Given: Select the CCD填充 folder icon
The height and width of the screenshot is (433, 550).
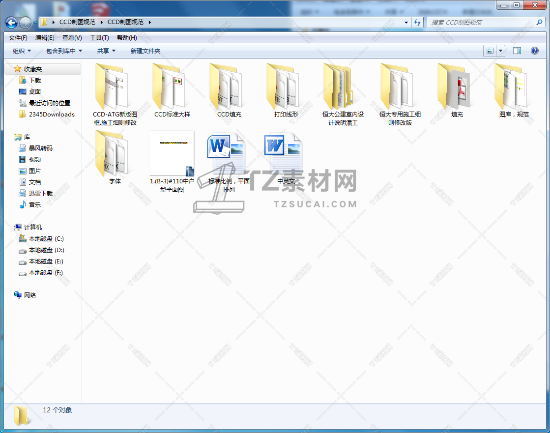Looking at the screenshot, I should pos(226,86).
